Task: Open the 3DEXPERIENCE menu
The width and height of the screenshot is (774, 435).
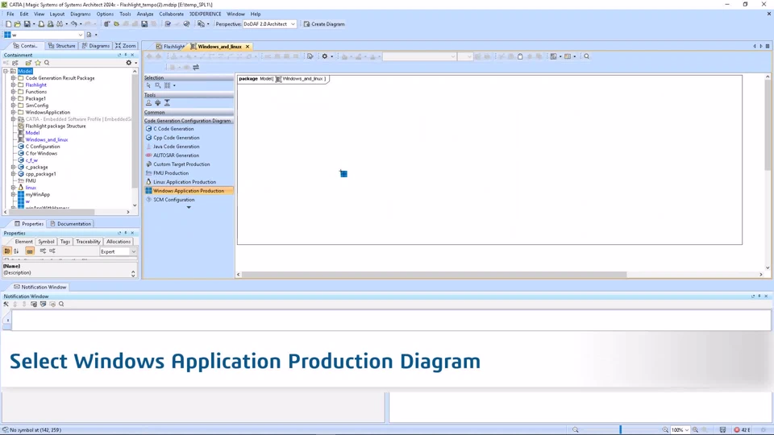Action: coord(206,14)
